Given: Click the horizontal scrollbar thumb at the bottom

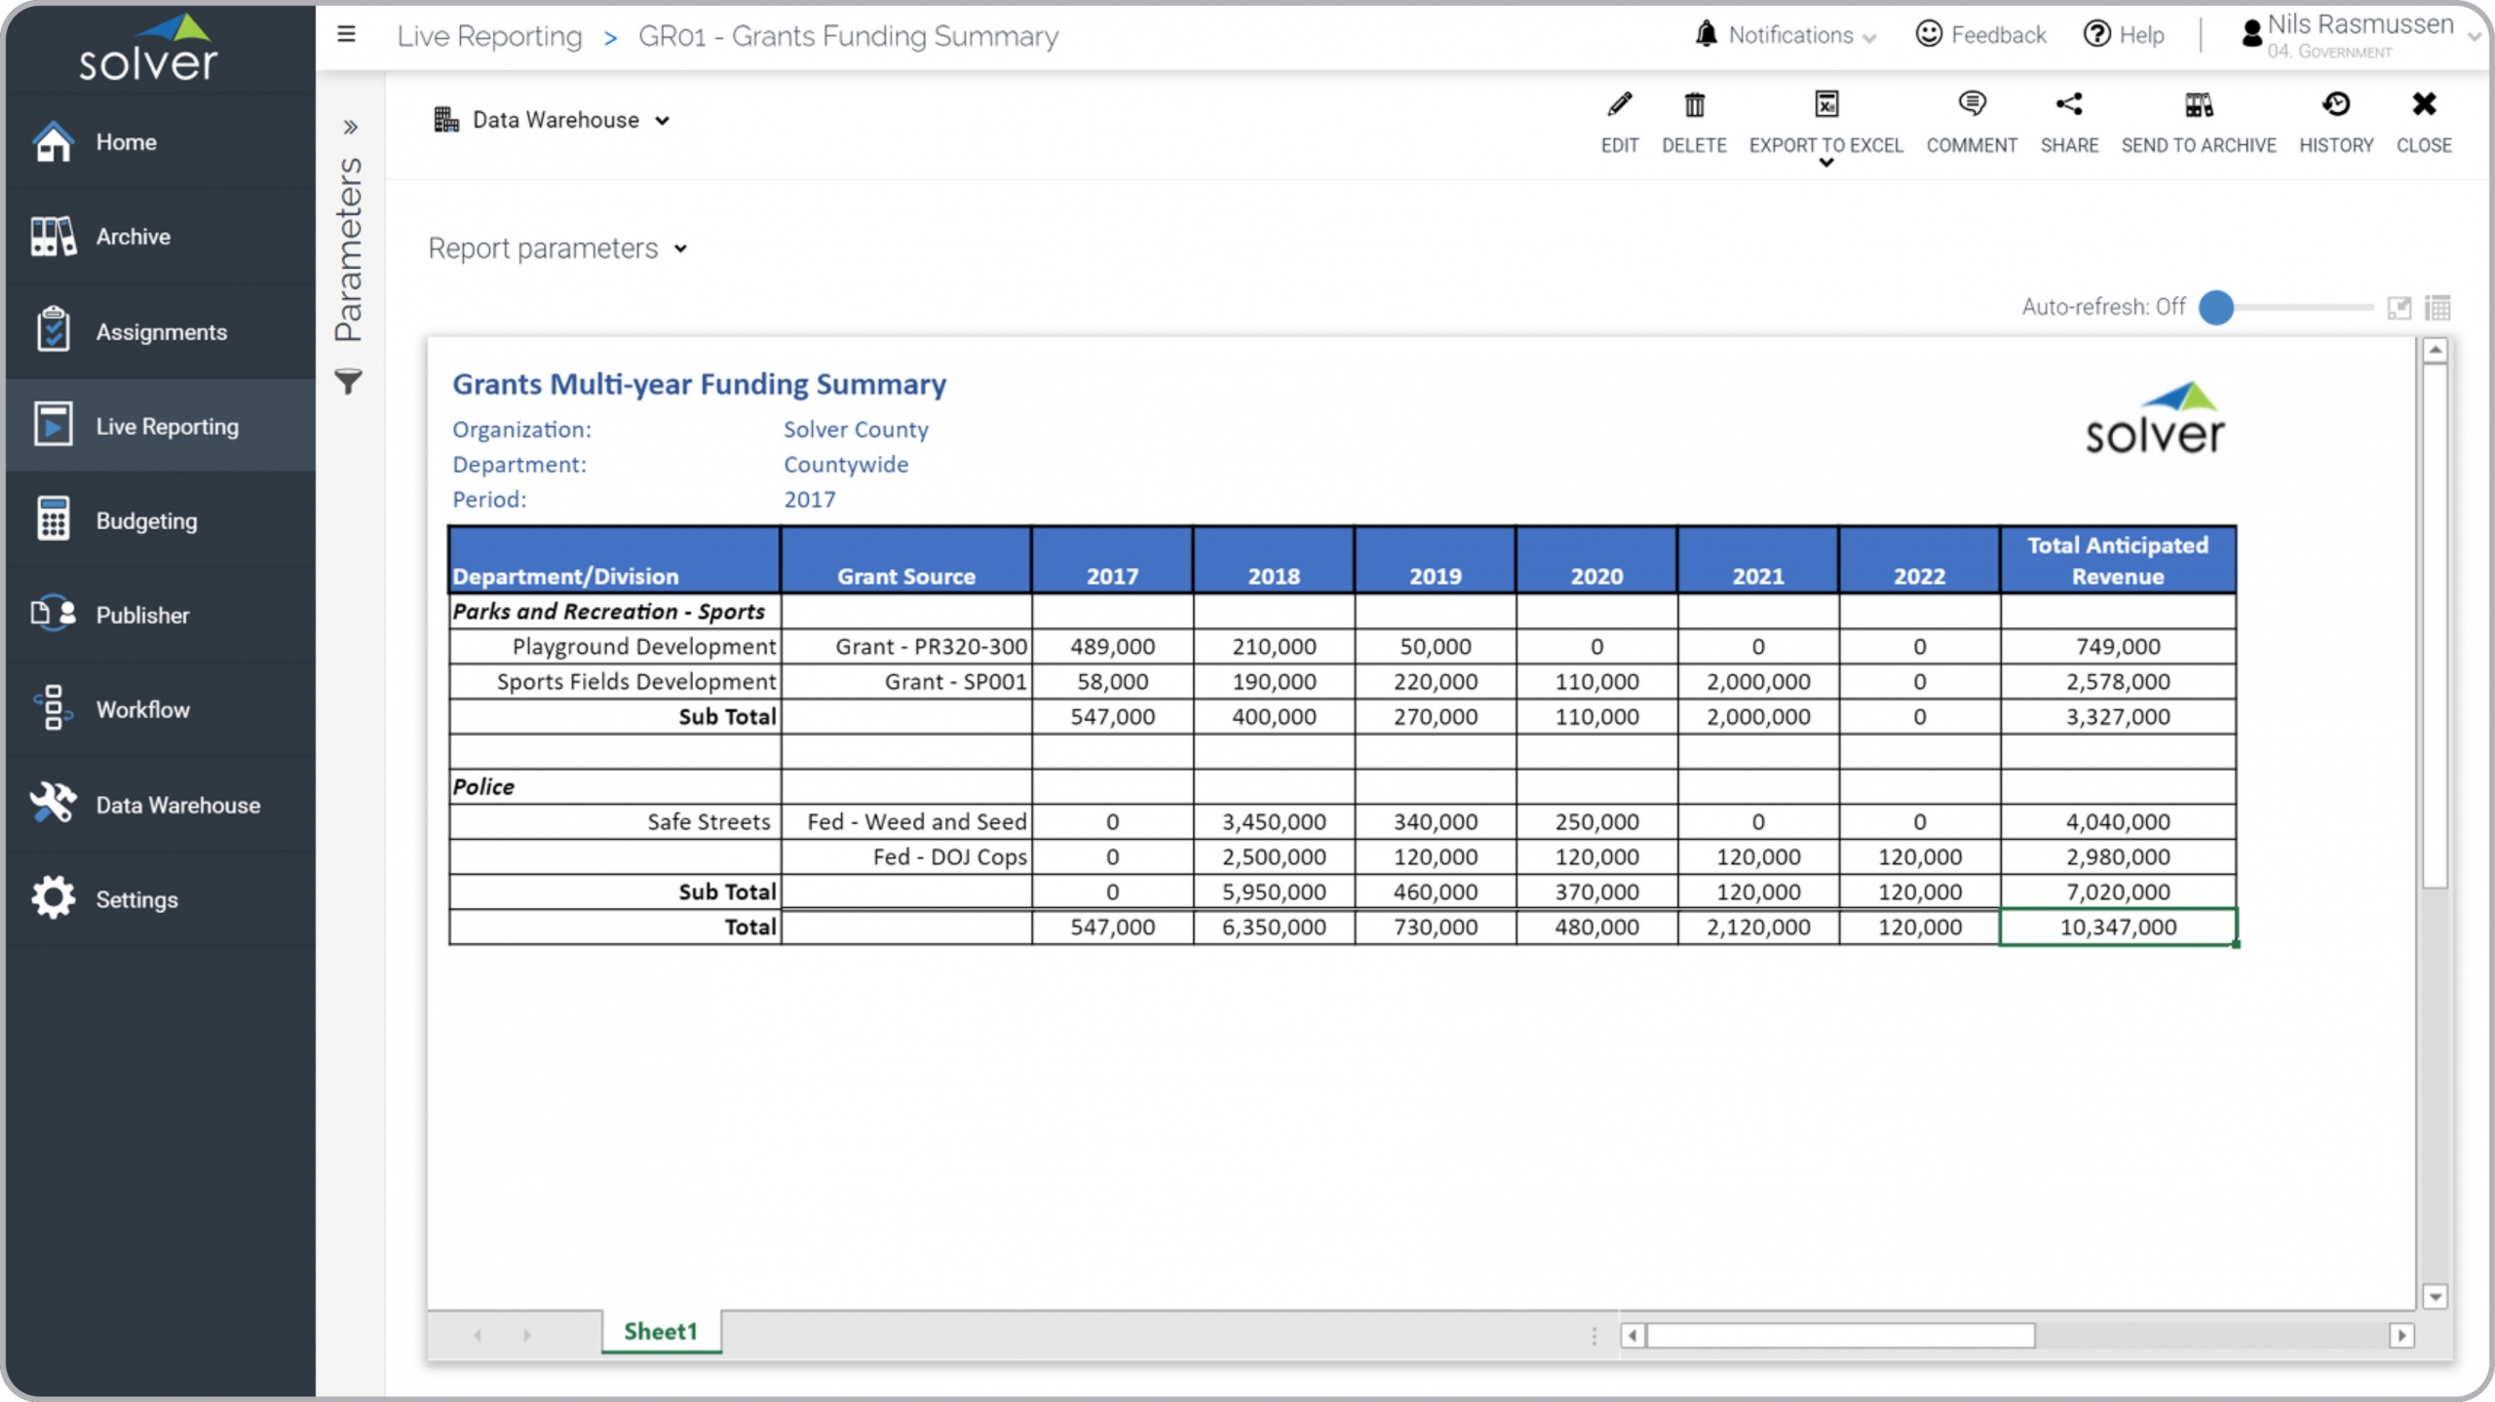Looking at the screenshot, I should [1839, 1335].
